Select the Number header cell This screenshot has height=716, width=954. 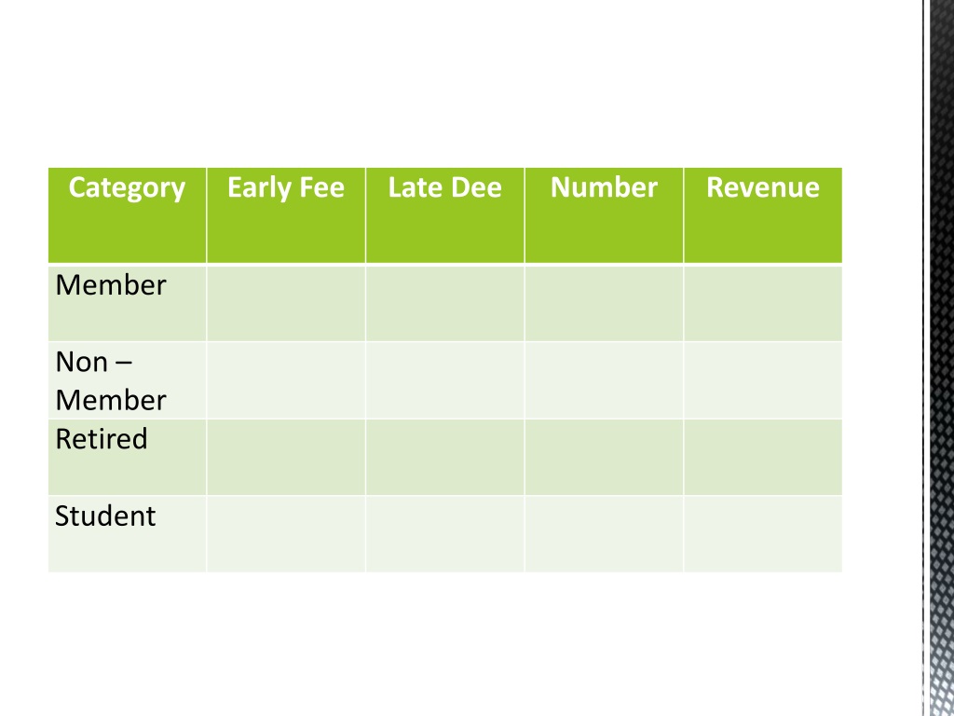point(604,215)
